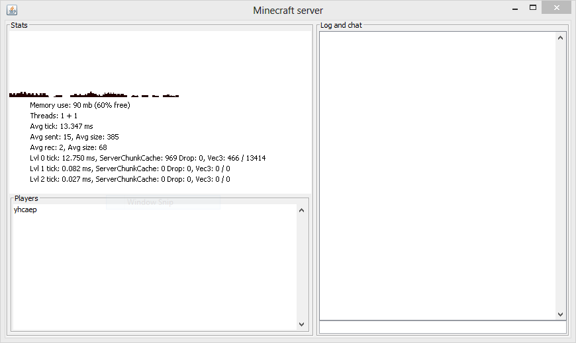
Task: Click the Lvl 1 tick stats line
Action: point(130,169)
